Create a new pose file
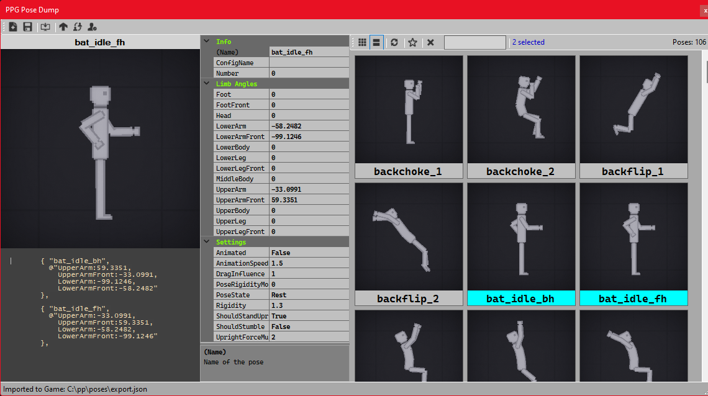Screen dimensions: 708x396 12,27
